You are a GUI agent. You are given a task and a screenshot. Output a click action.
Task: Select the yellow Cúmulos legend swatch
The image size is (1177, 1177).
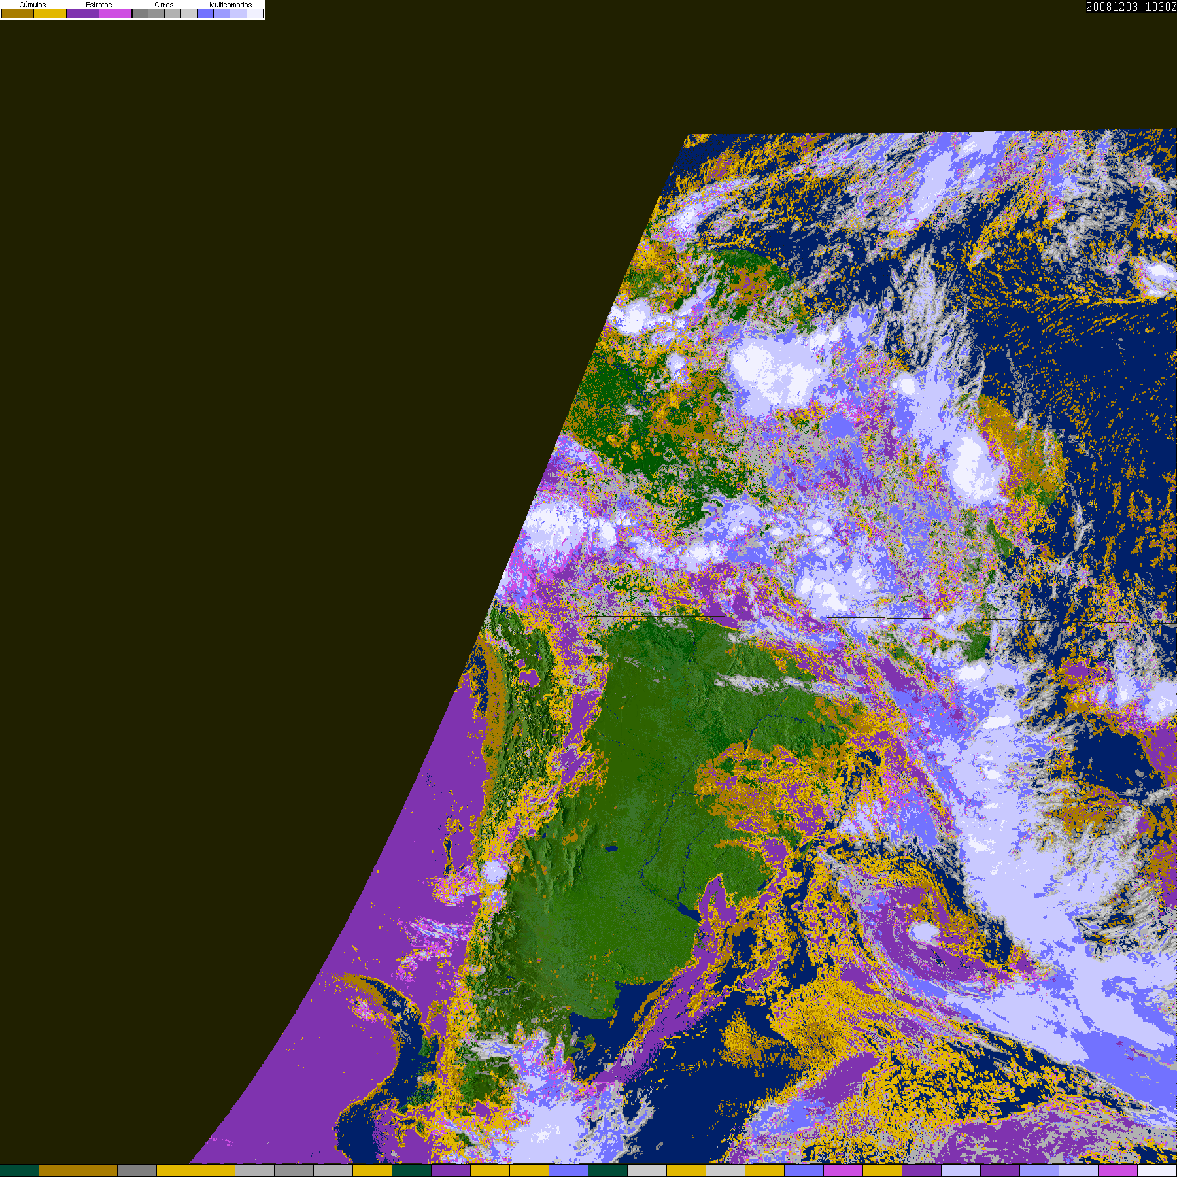pyautogui.click(x=50, y=14)
